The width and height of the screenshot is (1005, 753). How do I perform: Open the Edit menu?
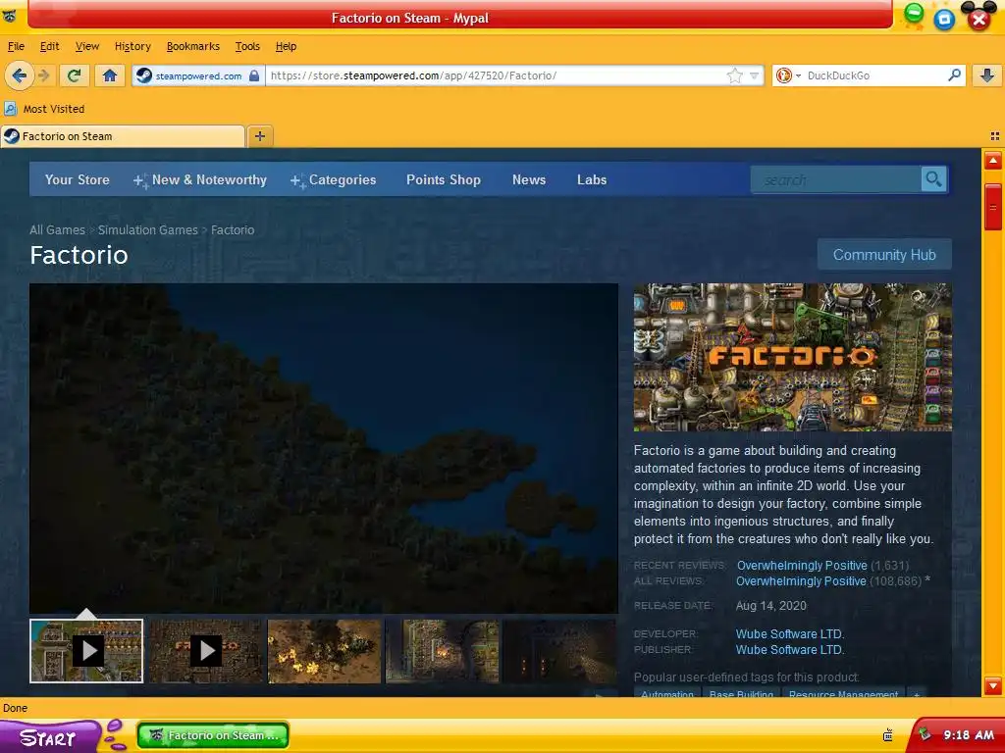pos(49,46)
